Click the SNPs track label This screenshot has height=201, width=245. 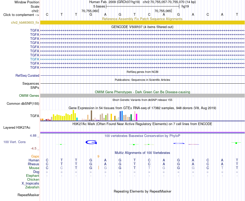(x=35, y=88)
